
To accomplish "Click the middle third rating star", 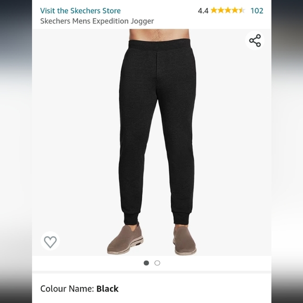I will pos(228,10).
